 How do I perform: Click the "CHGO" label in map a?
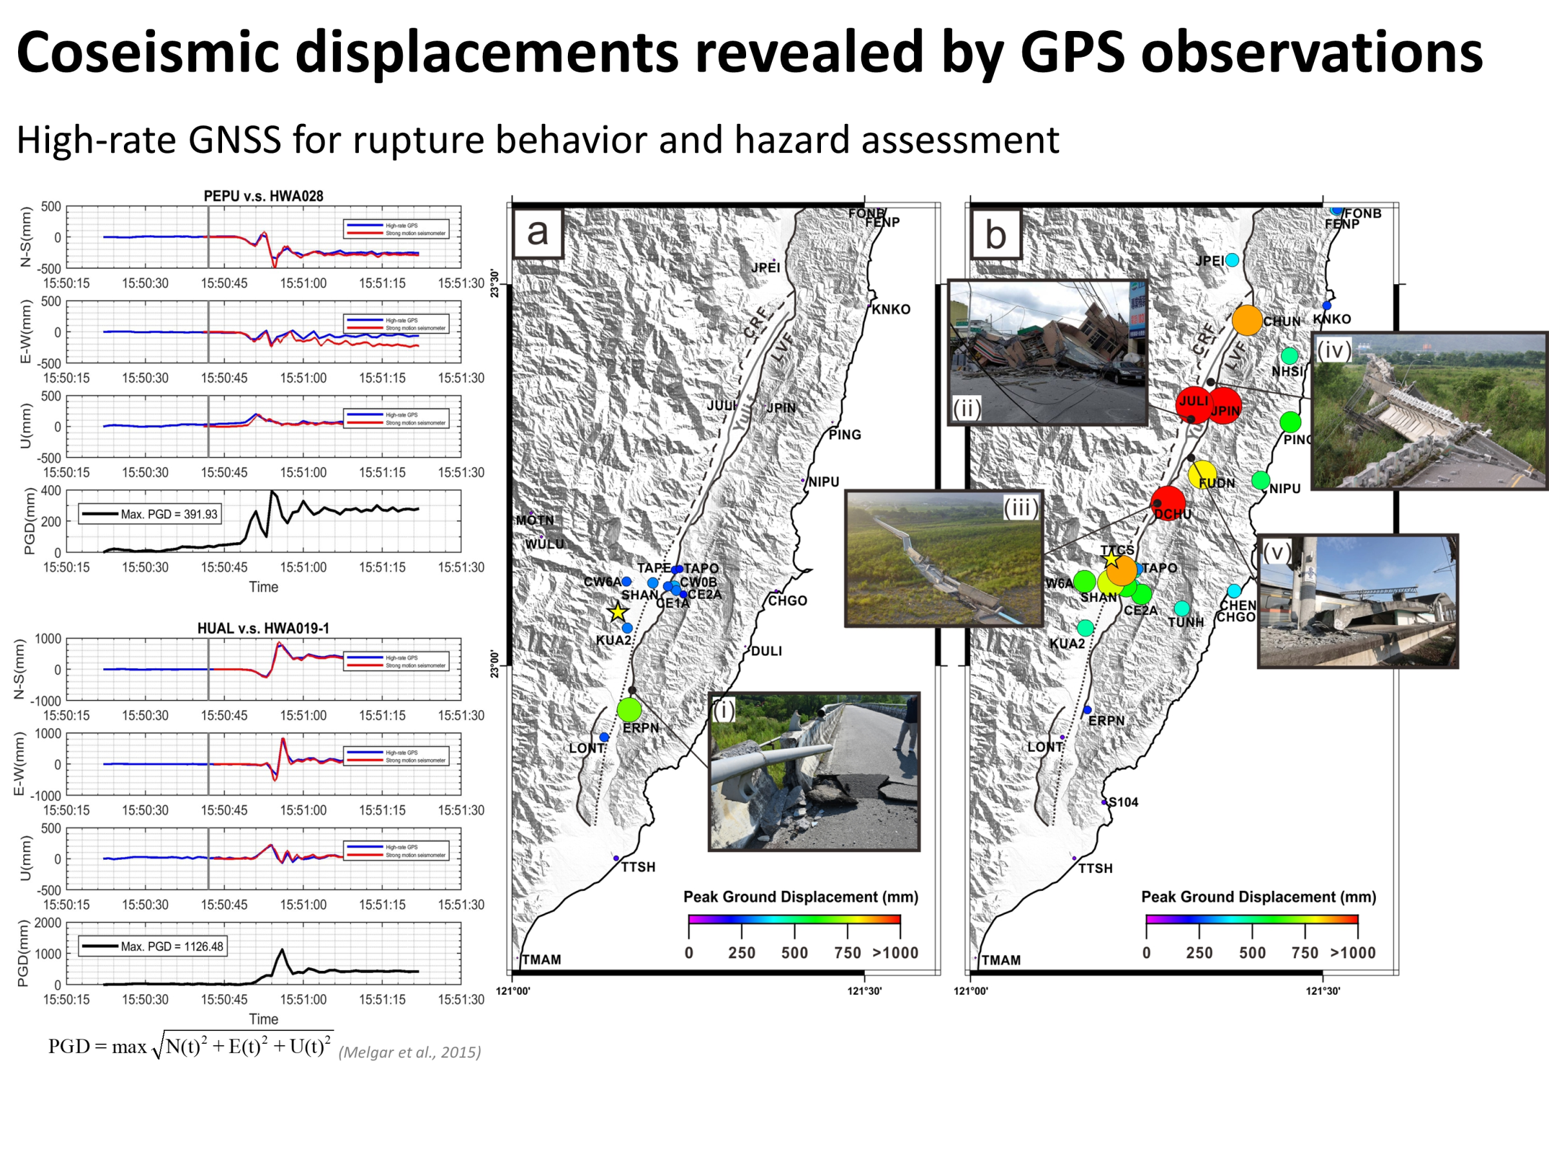click(x=788, y=600)
